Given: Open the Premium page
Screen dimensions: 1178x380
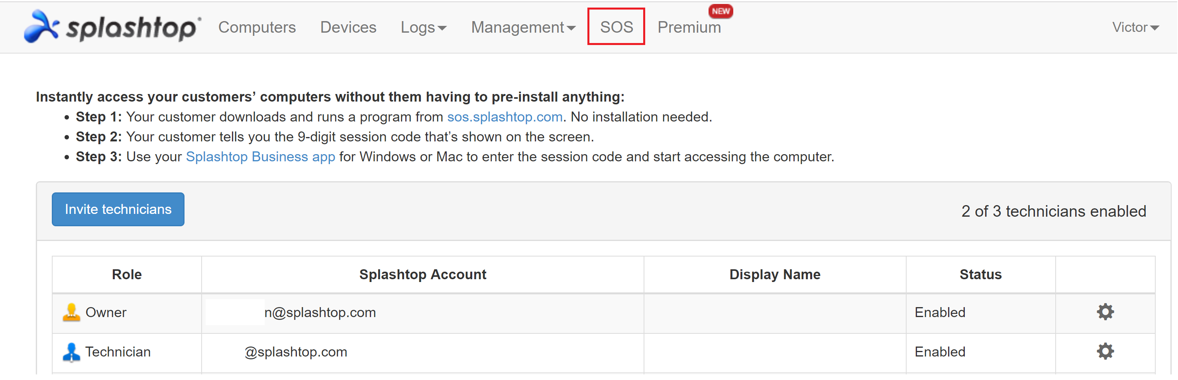Looking at the screenshot, I should click(689, 27).
